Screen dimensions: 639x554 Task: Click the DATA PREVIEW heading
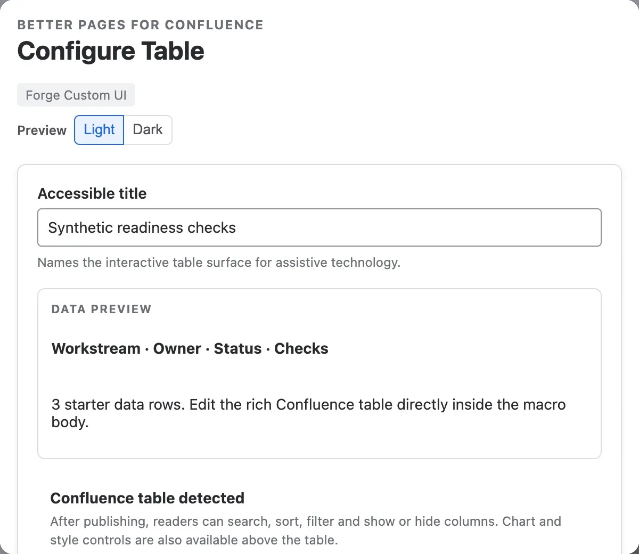click(102, 309)
